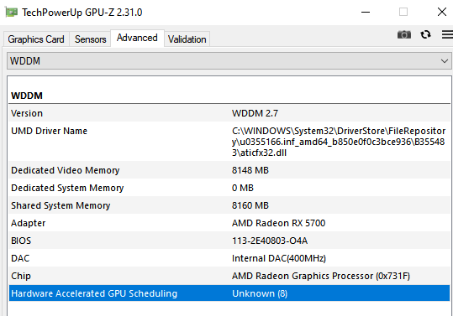Viewport: 453px width, 316px height.
Task: Select the WDDM 2.7 value
Action: tap(255, 113)
